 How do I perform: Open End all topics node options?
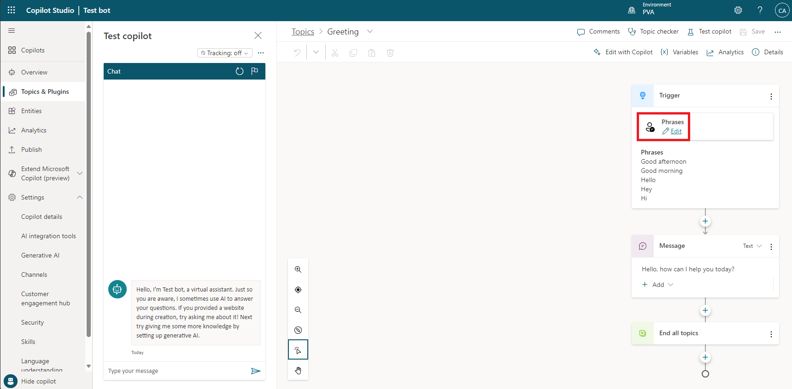point(771,334)
